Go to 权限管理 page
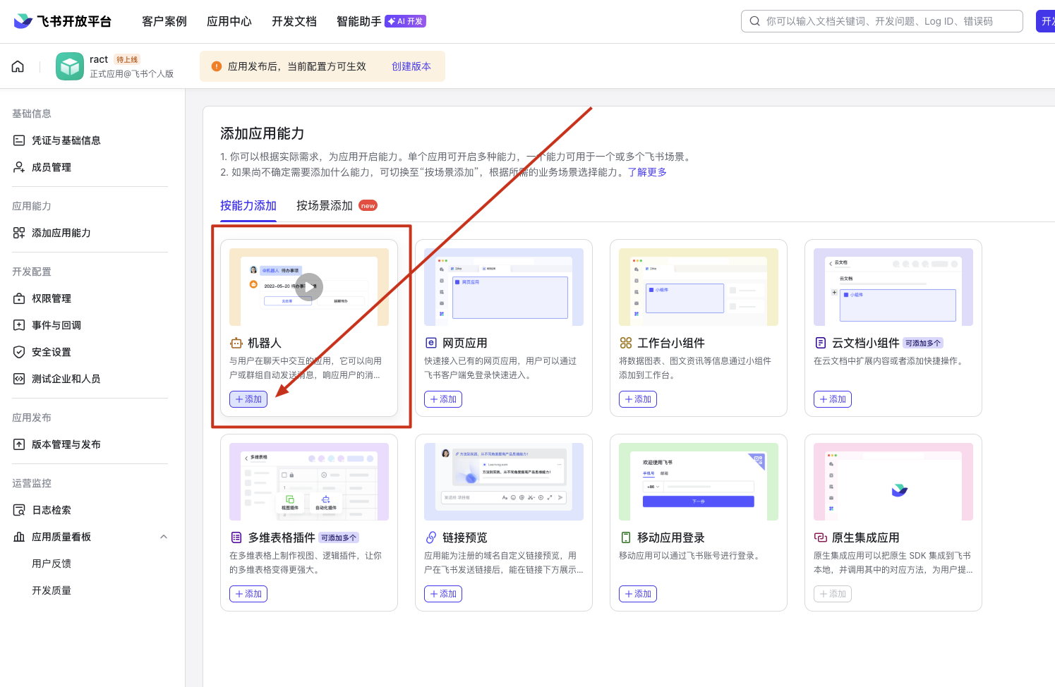1055x687 pixels. click(51, 298)
